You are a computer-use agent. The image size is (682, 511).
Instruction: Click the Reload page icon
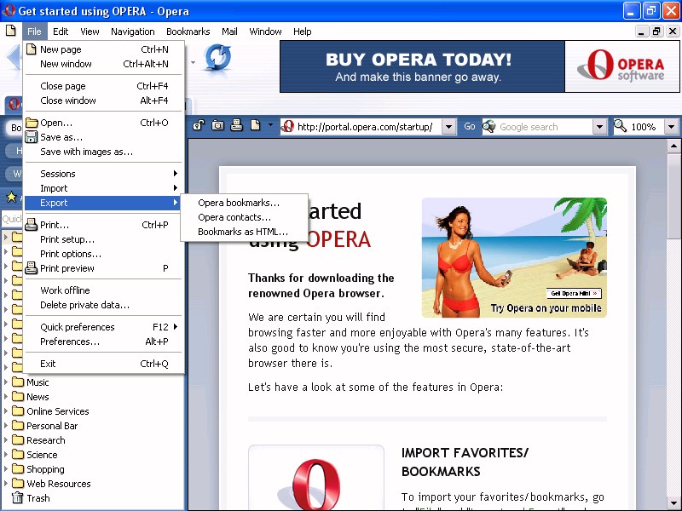217,58
